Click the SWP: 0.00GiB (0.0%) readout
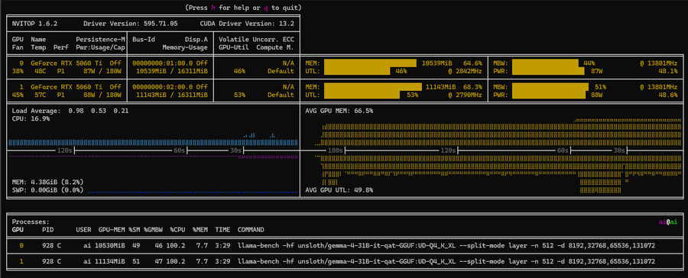Image resolution: width=688 pixels, height=278 pixels. pyautogui.click(x=48, y=190)
